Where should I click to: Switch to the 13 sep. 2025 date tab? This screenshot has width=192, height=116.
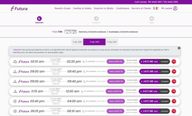[x=112, y=42]
